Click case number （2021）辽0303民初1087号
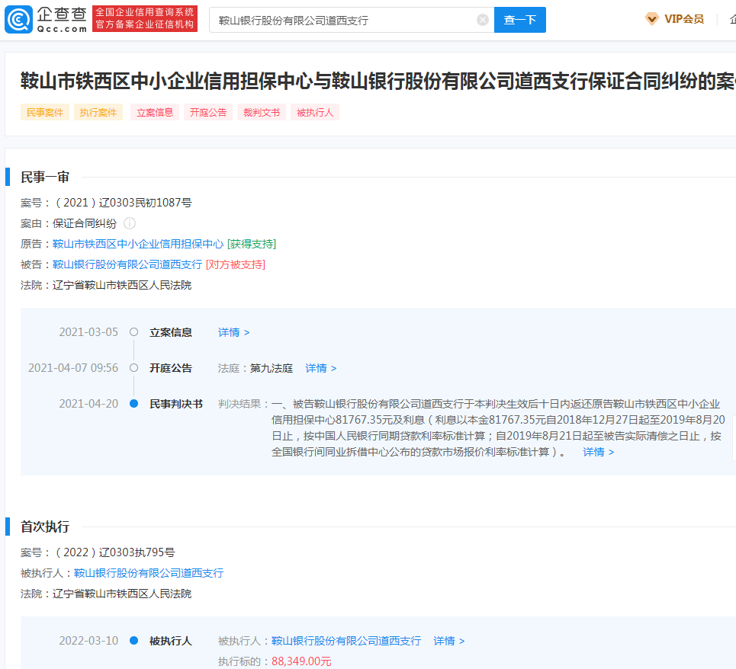Viewport: 736px width, 669px height. pos(123,203)
